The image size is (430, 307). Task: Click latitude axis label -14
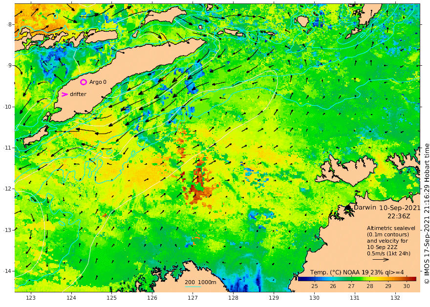[7, 271]
